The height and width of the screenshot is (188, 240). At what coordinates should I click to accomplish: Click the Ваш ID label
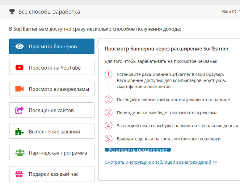point(231,12)
